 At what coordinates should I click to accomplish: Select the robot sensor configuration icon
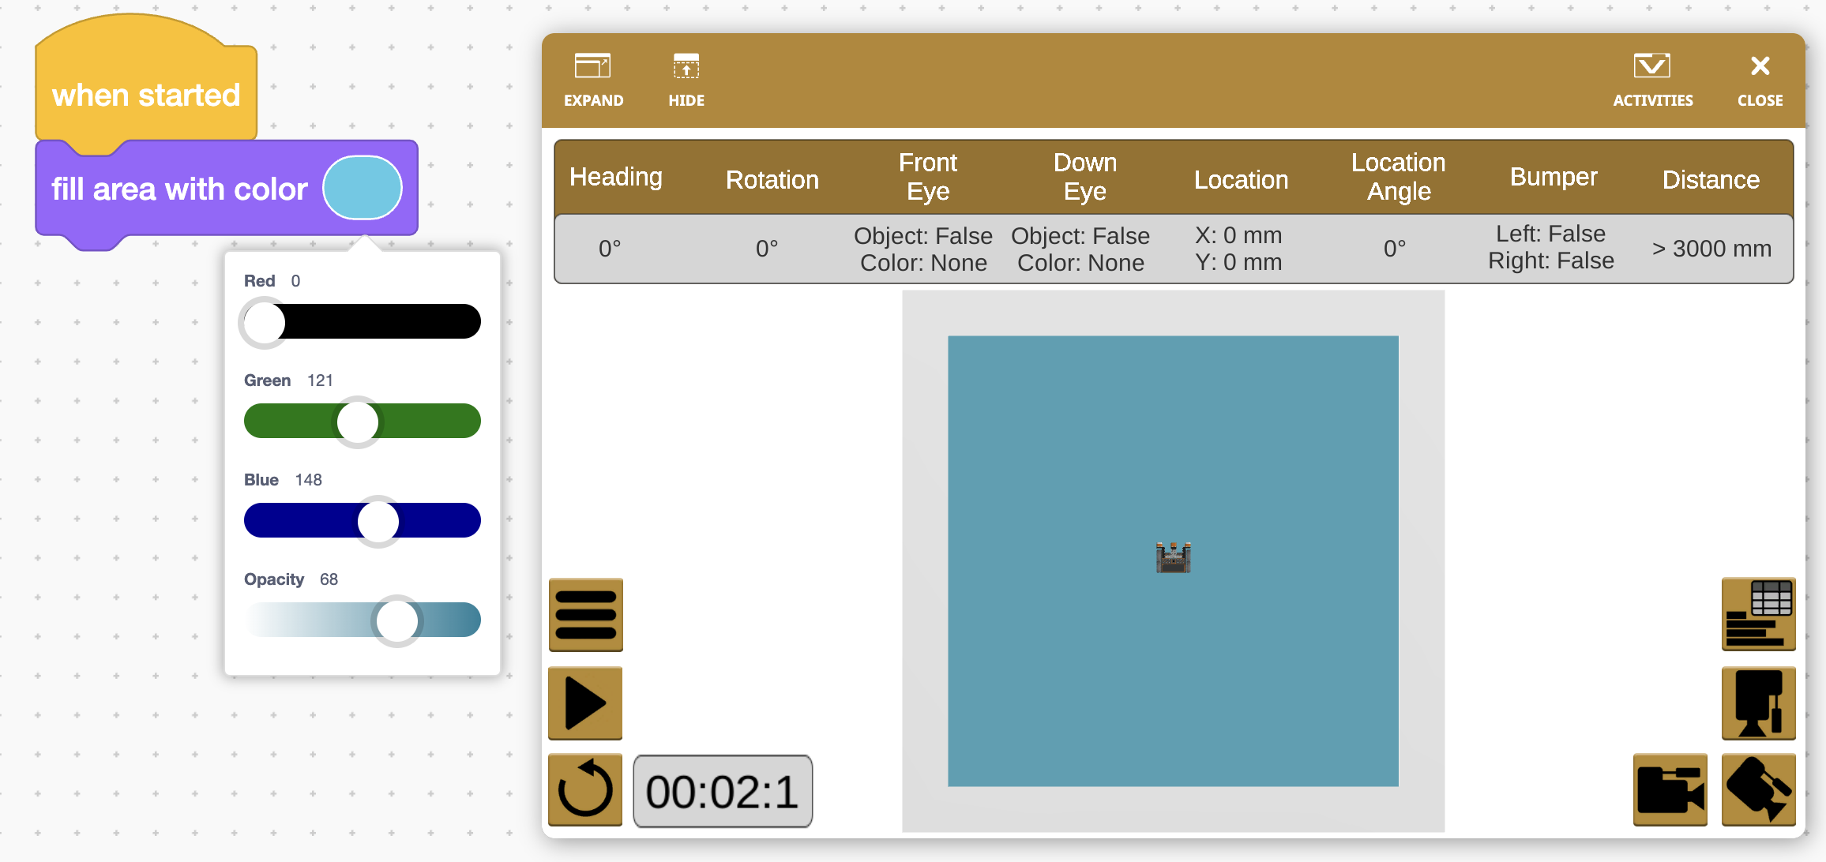(1757, 703)
